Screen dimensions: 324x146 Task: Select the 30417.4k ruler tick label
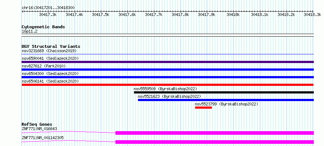[x=74, y=14]
